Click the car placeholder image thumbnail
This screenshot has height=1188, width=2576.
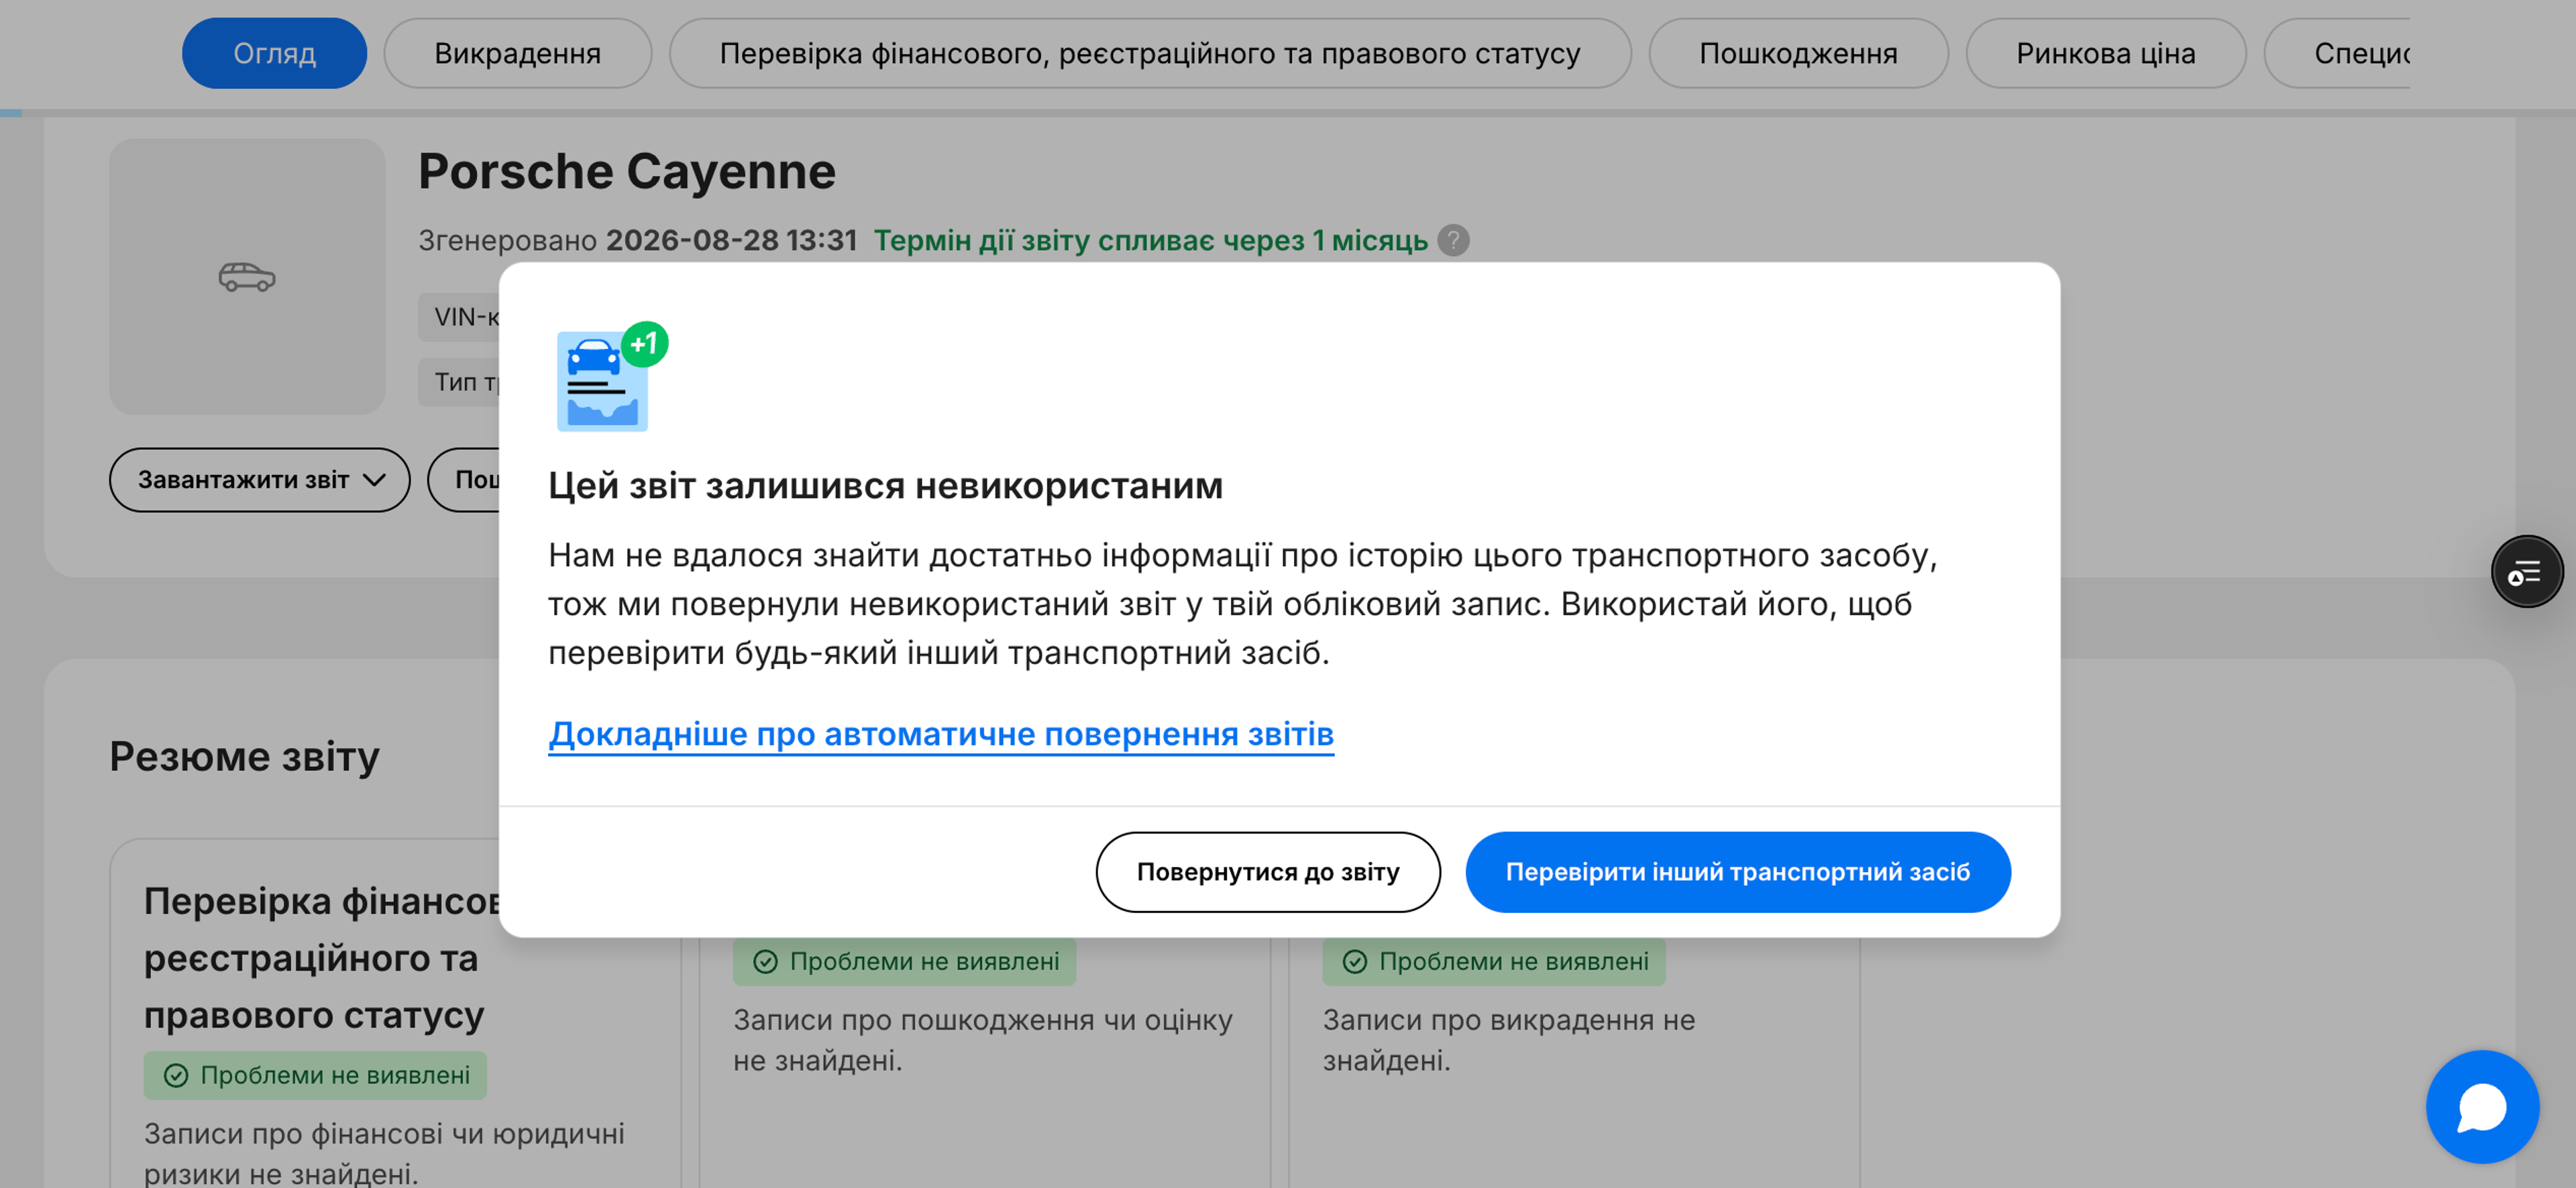pos(247,277)
